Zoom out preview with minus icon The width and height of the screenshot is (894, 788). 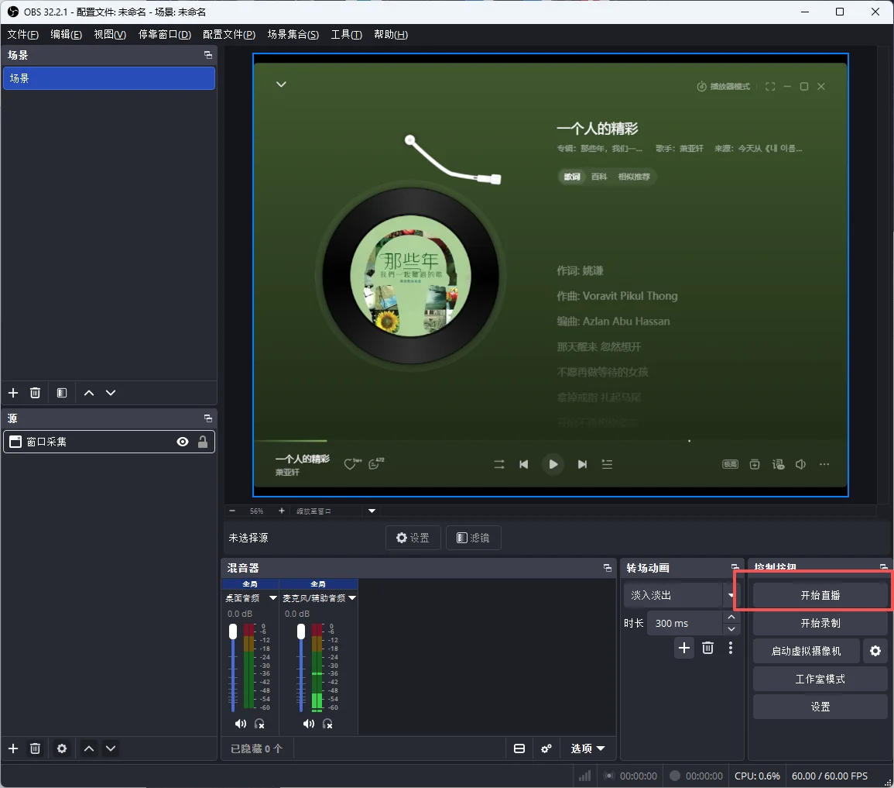pyautogui.click(x=232, y=511)
